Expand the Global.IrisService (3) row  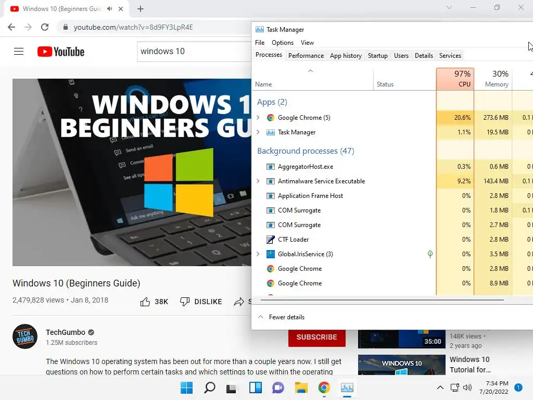(x=258, y=254)
